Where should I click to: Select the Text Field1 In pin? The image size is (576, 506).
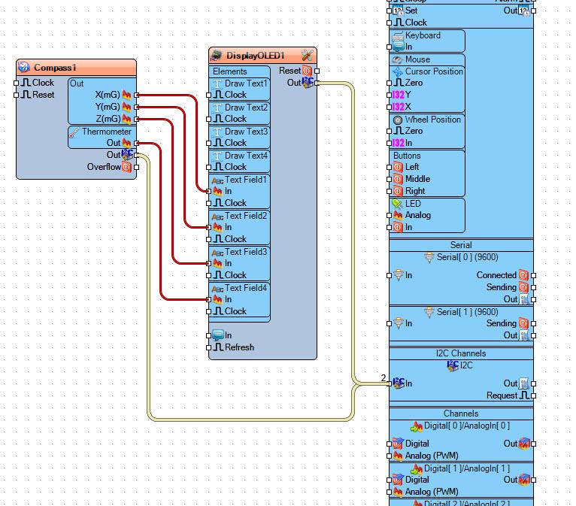coord(208,191)
